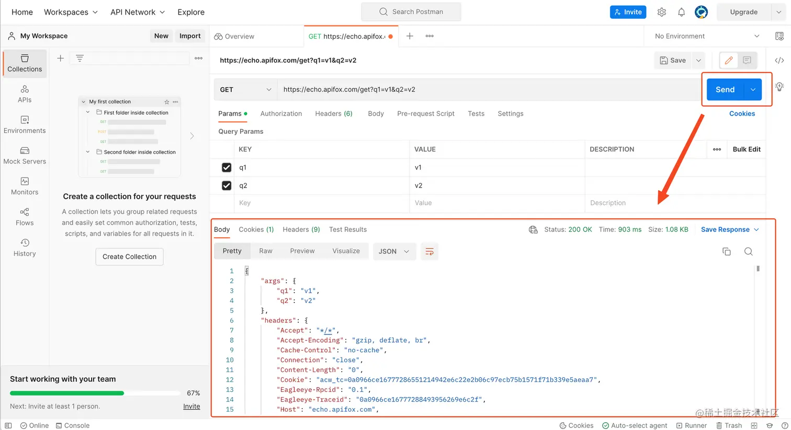This screenshot has height=430, width=791.
Task: Open the Mock Servers sidebar panel
Action: point(25,156)
